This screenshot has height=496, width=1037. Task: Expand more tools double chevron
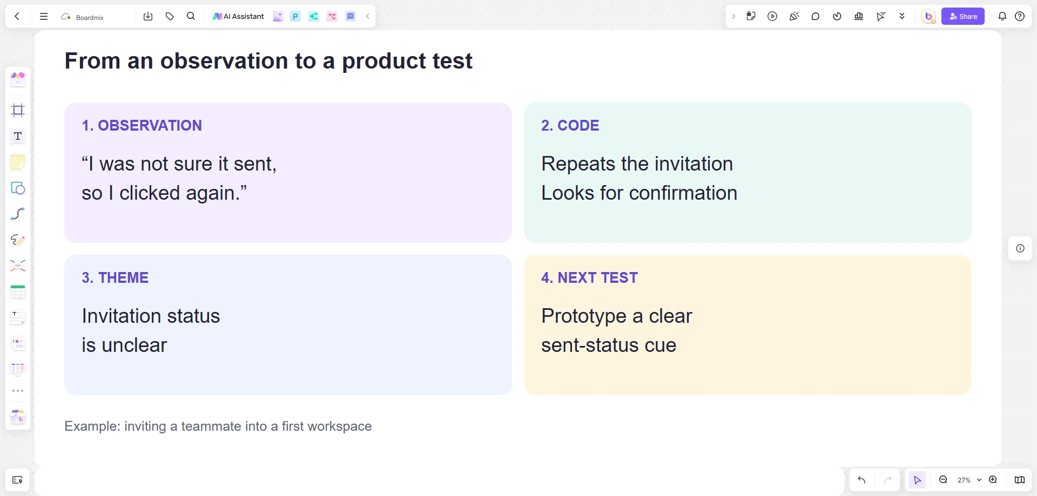902,16
